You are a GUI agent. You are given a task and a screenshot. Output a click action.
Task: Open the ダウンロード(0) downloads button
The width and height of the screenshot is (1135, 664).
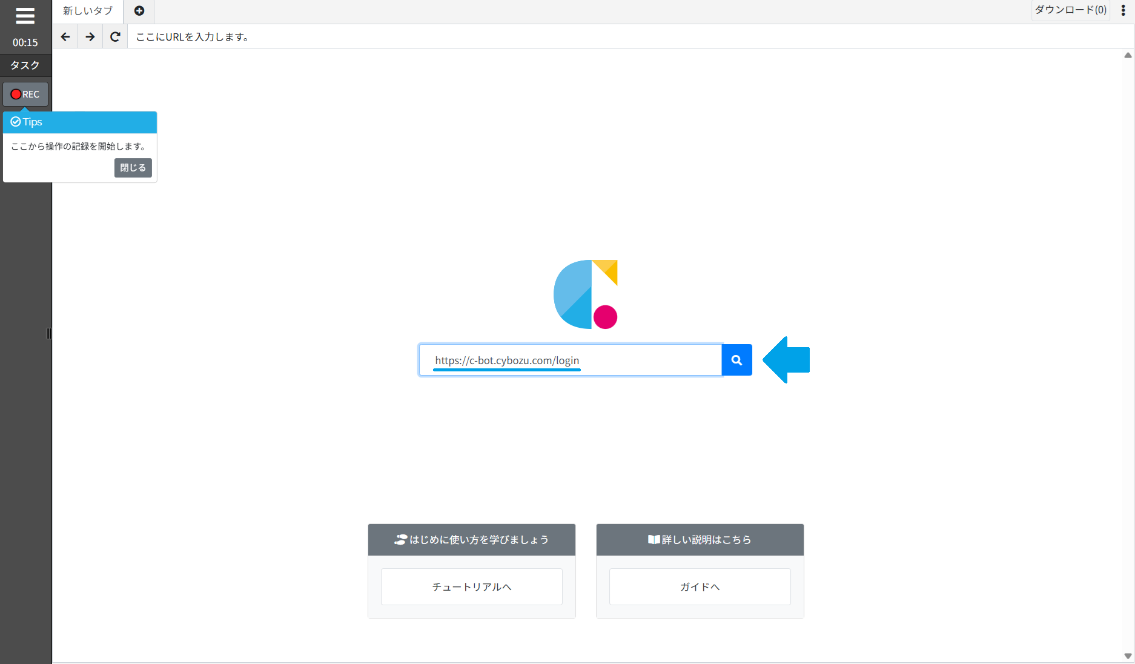coord(1070,10)
